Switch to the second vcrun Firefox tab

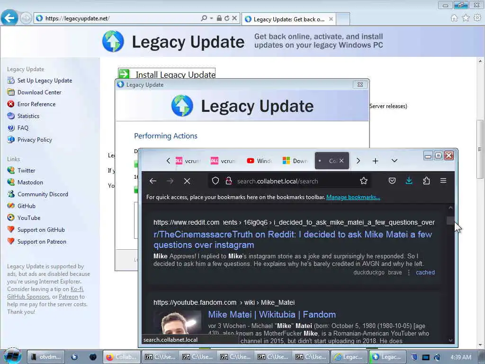point(223,161)
